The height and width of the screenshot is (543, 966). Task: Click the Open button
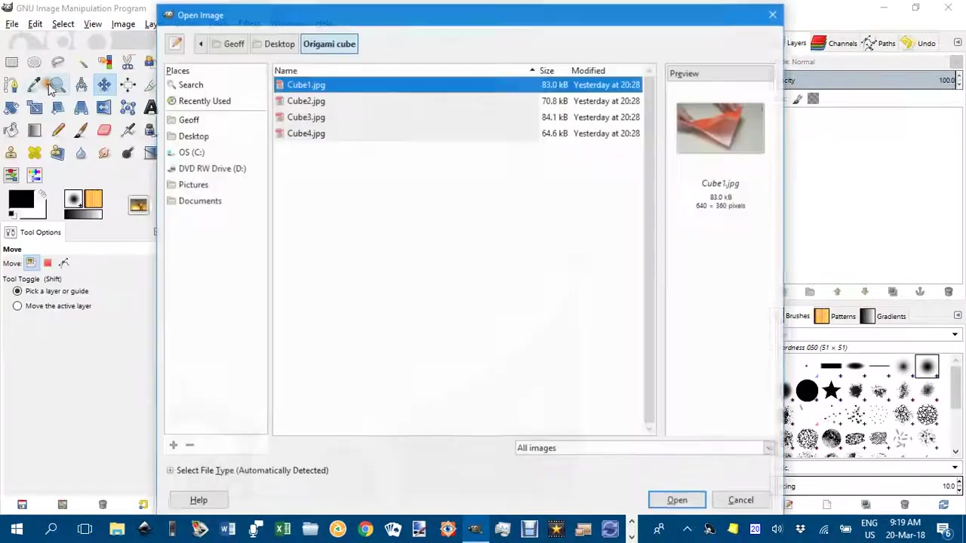coord(677,500)
